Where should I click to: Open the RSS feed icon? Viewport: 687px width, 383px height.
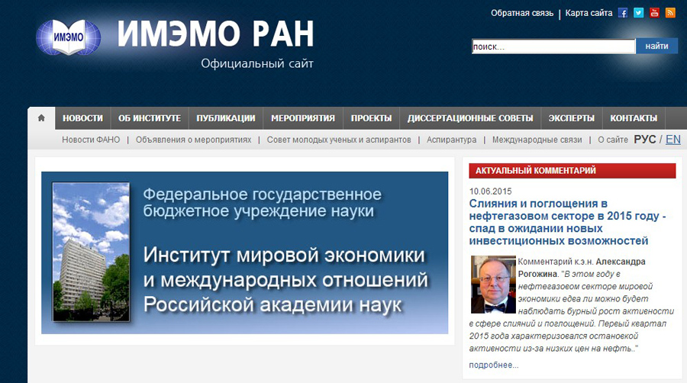(x=670, y=13)
